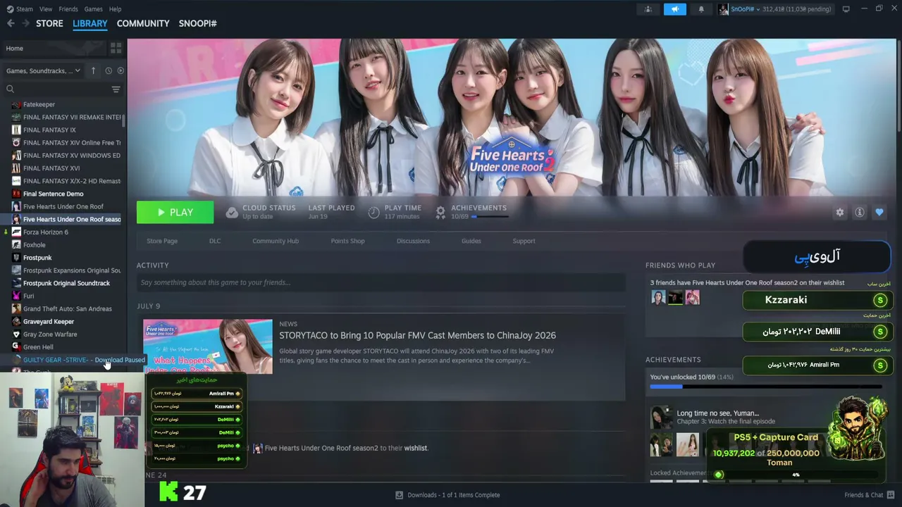Open the collections grid view icon

pos(116,48)
